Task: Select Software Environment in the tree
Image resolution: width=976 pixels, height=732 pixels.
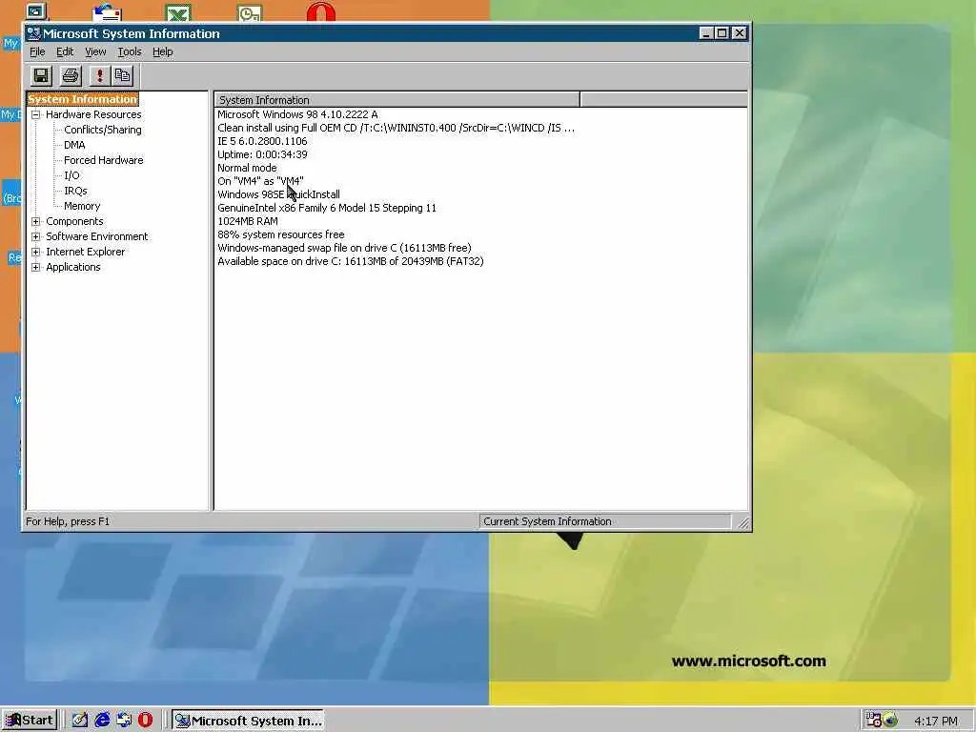Action: 96,236
